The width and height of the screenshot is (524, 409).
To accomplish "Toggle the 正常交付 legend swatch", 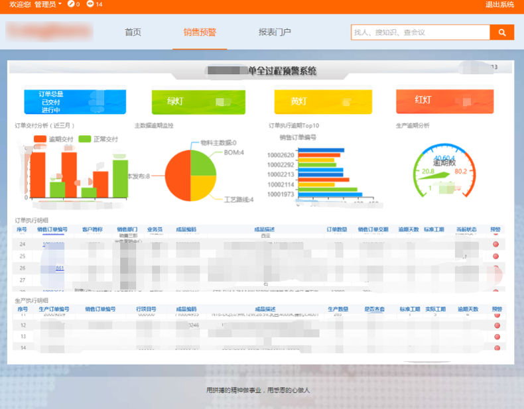I will pos(84,139).
